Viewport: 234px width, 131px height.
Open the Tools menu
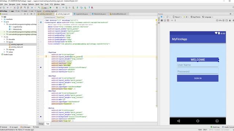tap(46, 4)
